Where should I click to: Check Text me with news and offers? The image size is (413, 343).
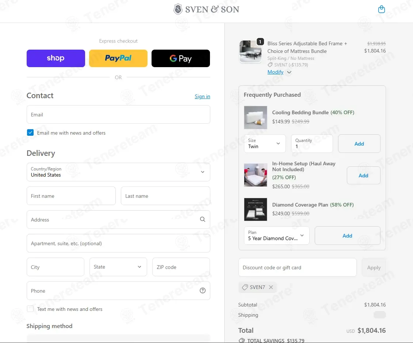(x=30, y=309)
